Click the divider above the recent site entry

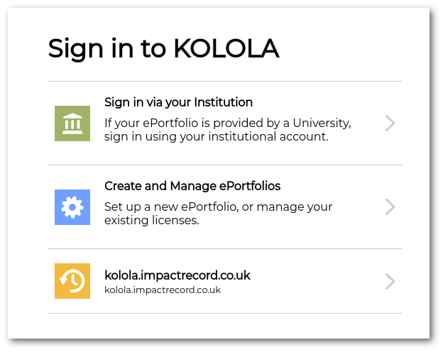click(x=225, y=249)
